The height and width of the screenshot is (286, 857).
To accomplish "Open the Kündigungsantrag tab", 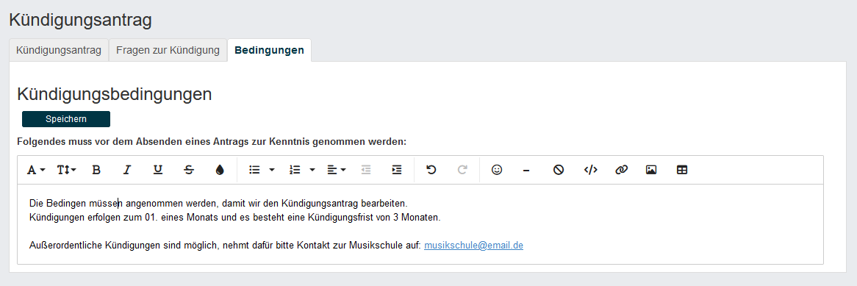I will [x=59, y=50].
